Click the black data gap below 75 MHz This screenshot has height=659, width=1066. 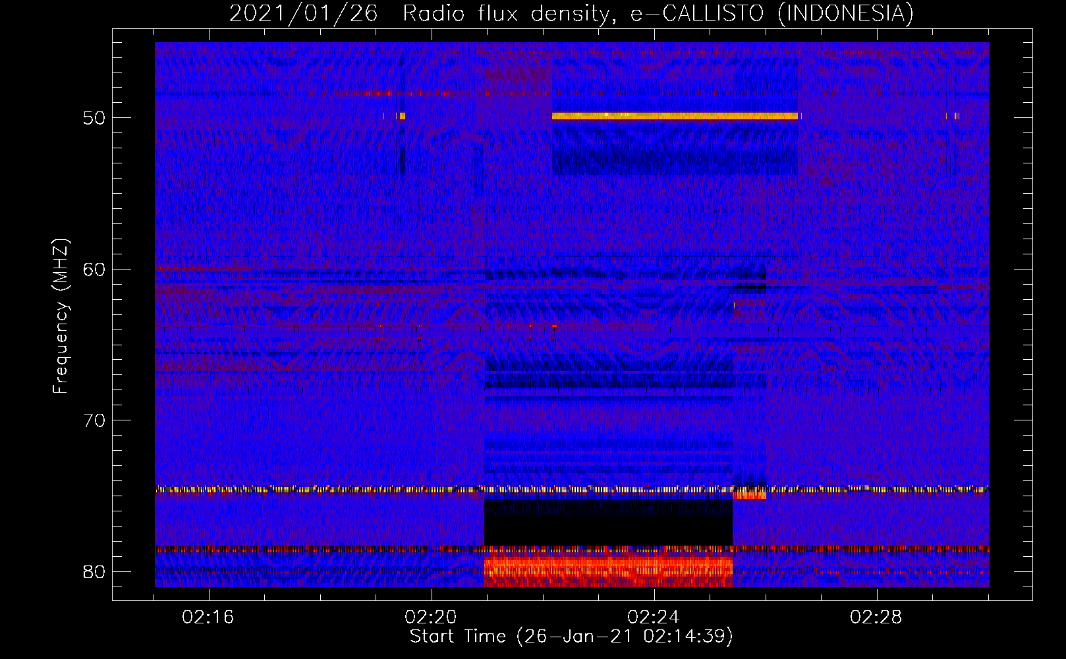pos(608,522)
